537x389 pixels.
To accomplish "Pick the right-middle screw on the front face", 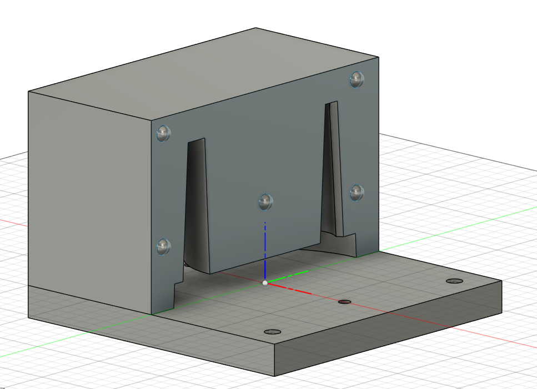I will coord(357,193).
